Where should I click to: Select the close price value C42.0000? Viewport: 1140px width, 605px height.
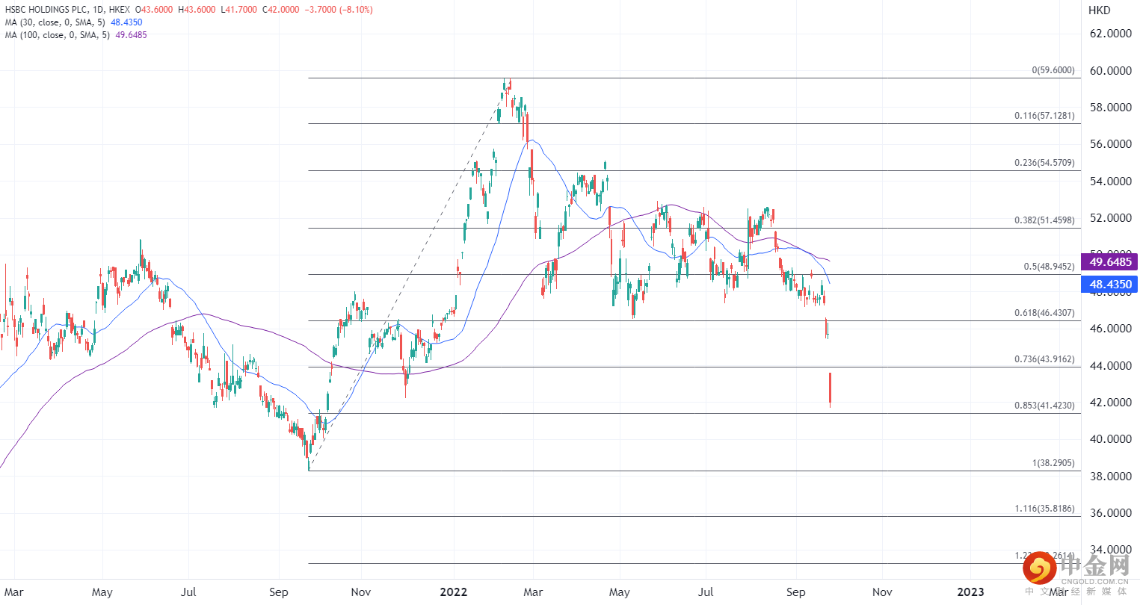[280, 10]
